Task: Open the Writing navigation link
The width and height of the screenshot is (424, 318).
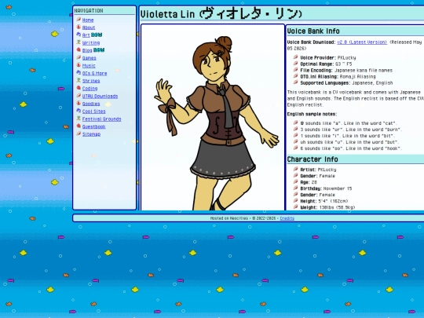Action: (91, 42)
